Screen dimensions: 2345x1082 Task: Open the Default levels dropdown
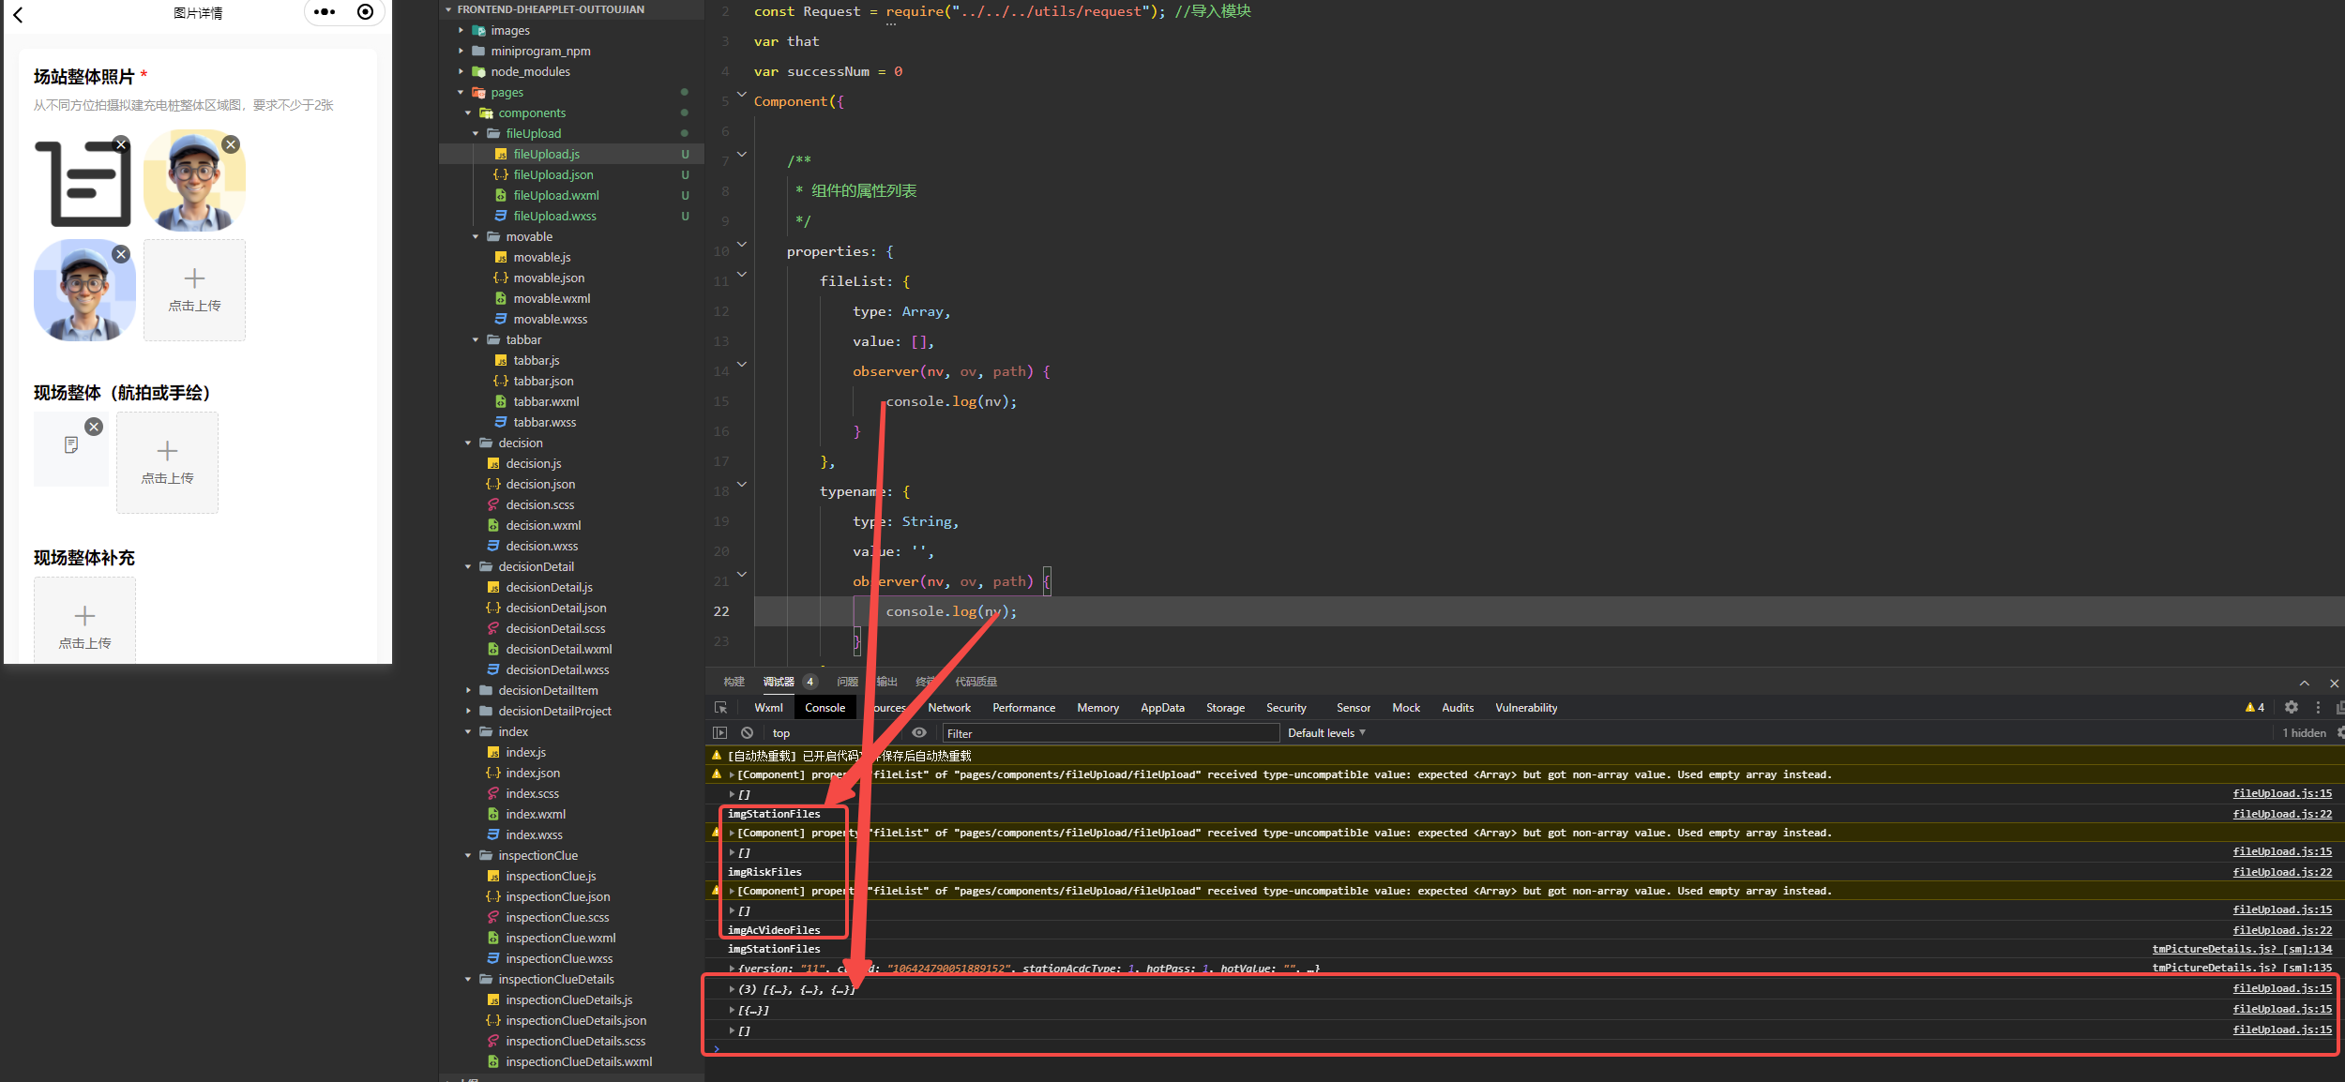(x=1325, y=733)
